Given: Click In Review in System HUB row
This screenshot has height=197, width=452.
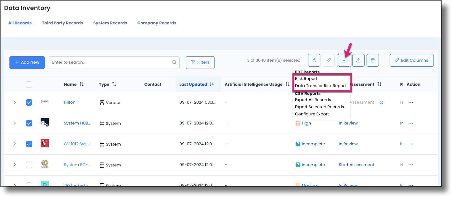Looking at the screenshot, I should click(x=348, y=123).
